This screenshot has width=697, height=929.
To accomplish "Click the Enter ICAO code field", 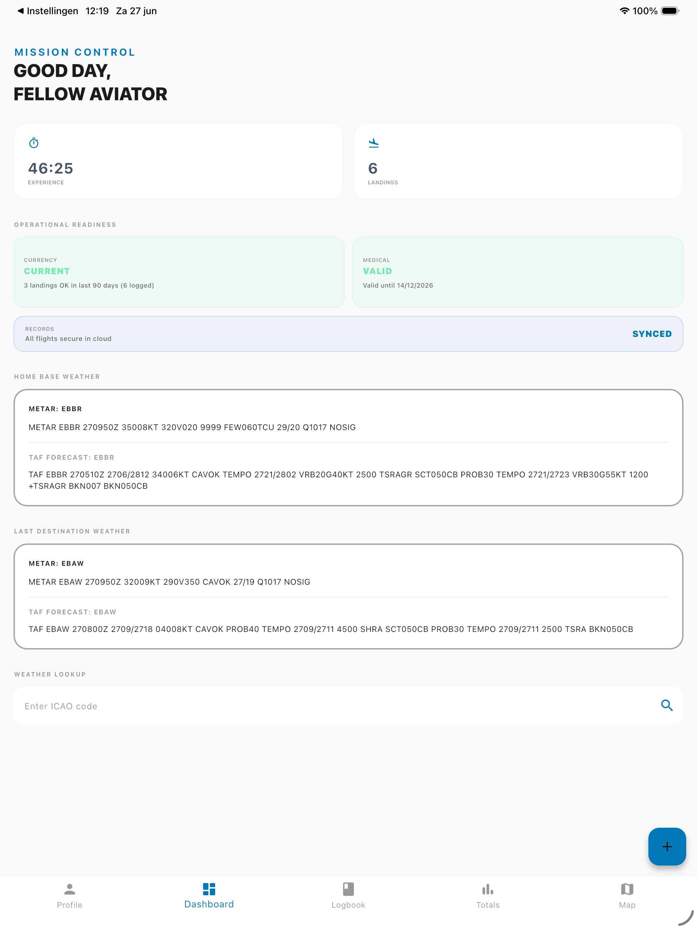I will [x=348, y=706].
